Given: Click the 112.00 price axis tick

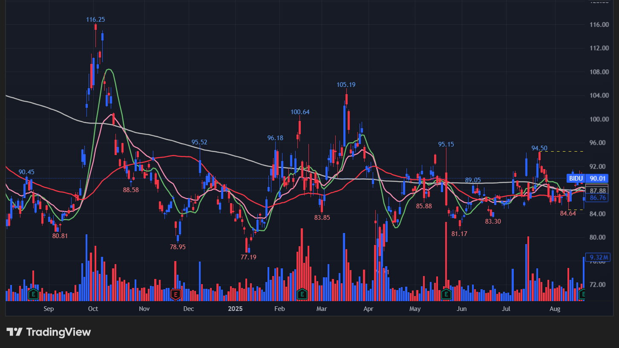Looking at the screenshot, I should (599, 48).
